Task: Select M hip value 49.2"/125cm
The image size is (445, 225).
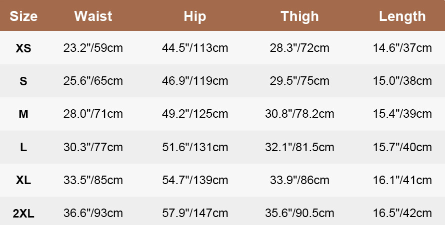Action: point(195,114)
